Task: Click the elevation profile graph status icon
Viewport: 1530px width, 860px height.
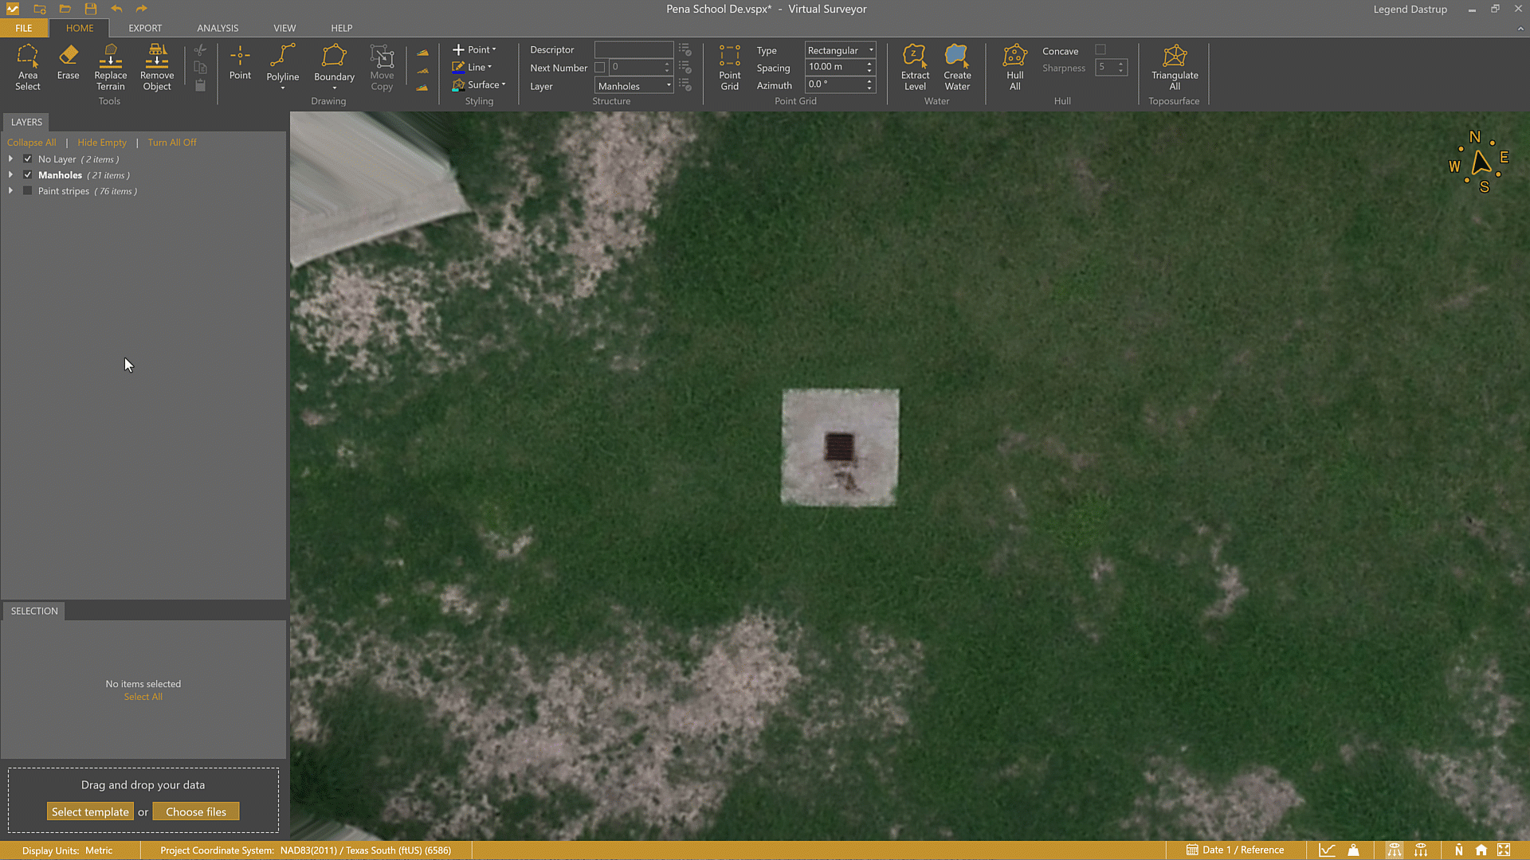Action: pyautogui.click(x=1327, y=850)
